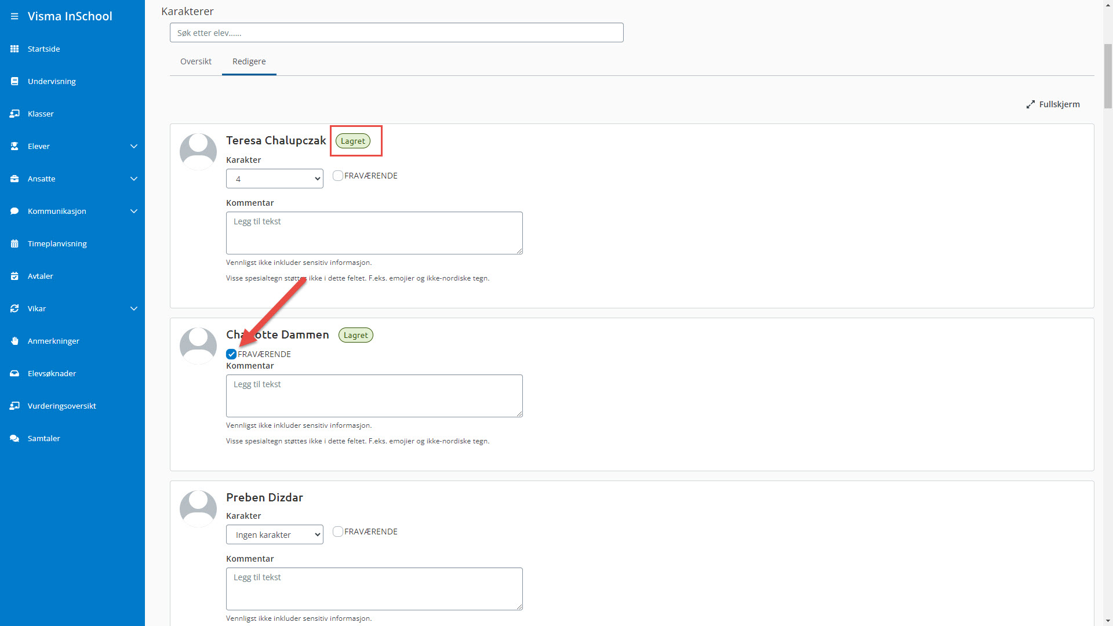Expand the Ansatte menu chevron

coord(134,179)
